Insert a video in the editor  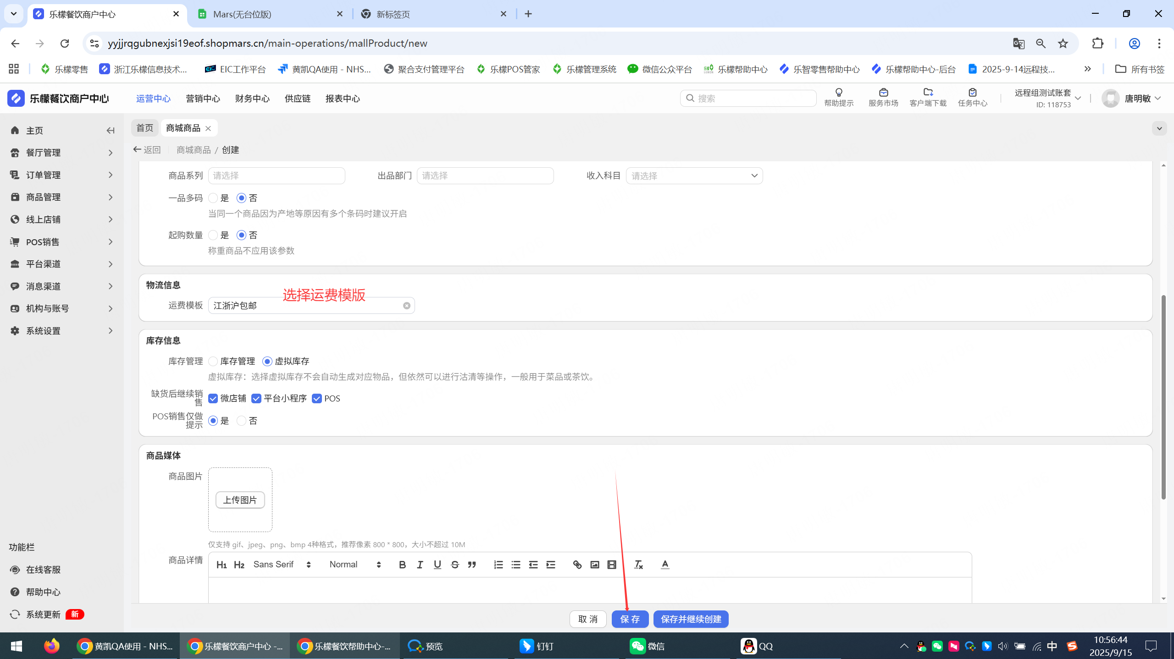[612, 565]
